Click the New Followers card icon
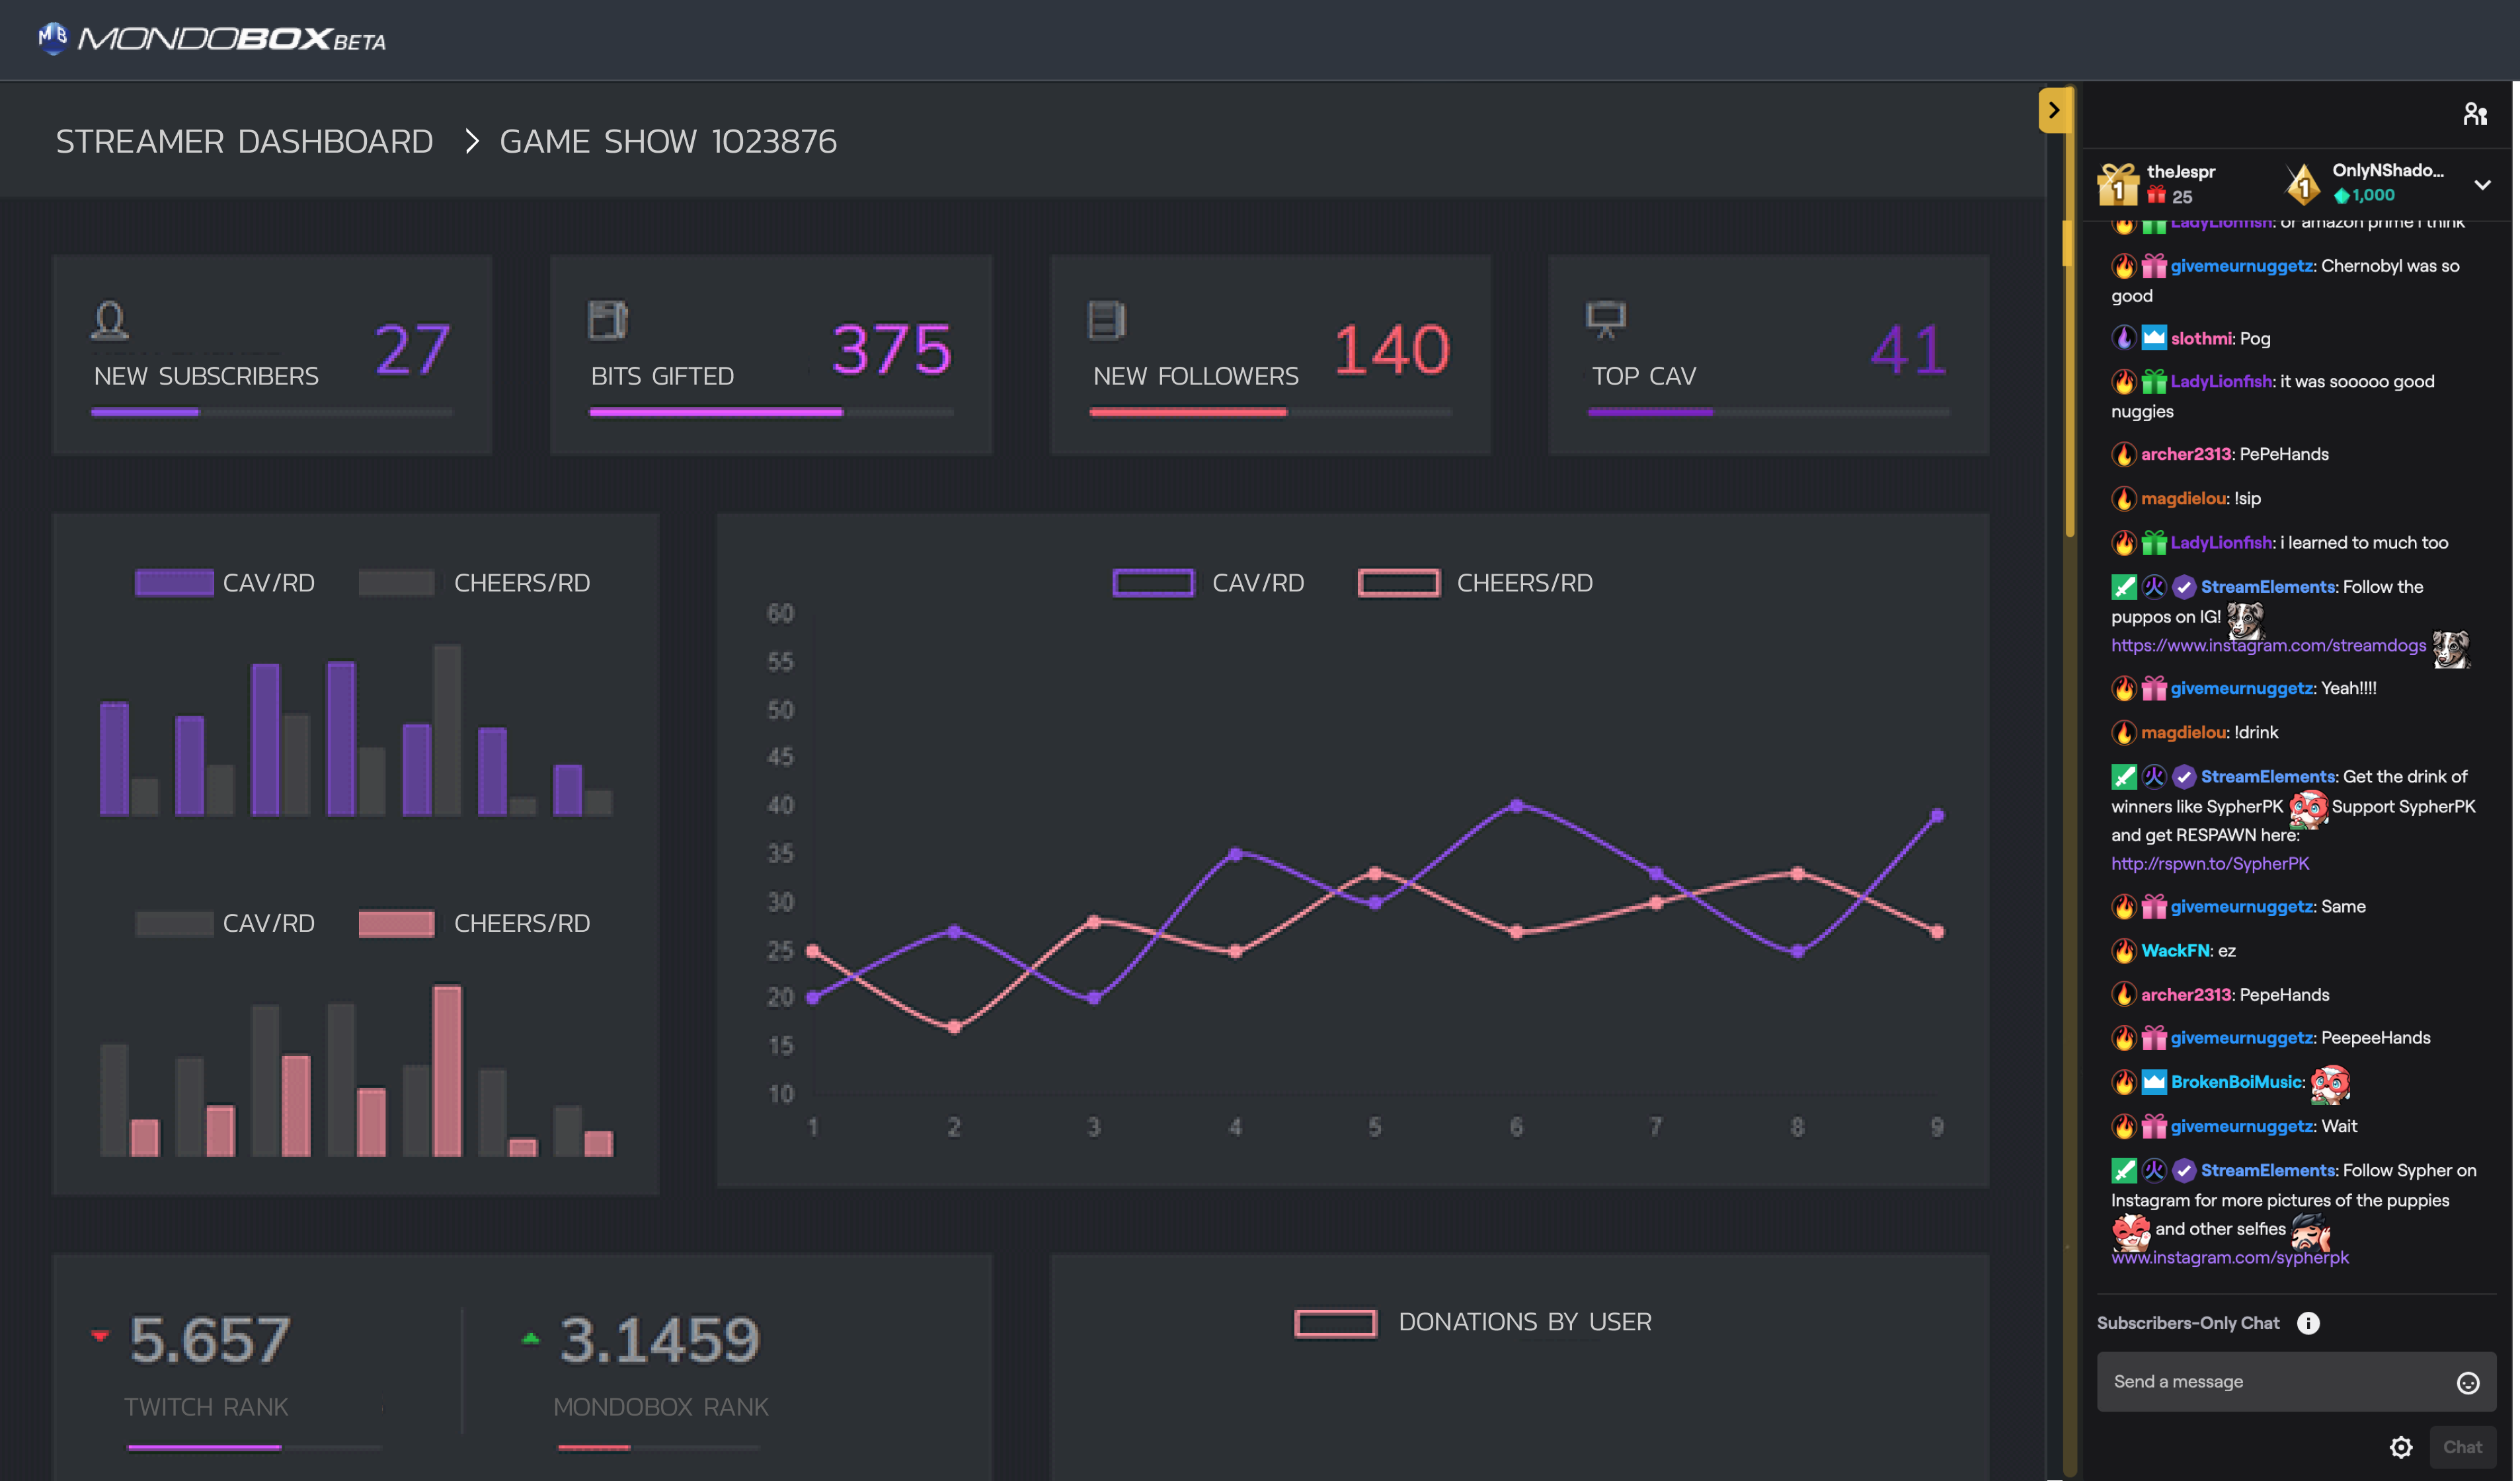The width and height of the screenshot is (2520, 1481). point(1106,320)
